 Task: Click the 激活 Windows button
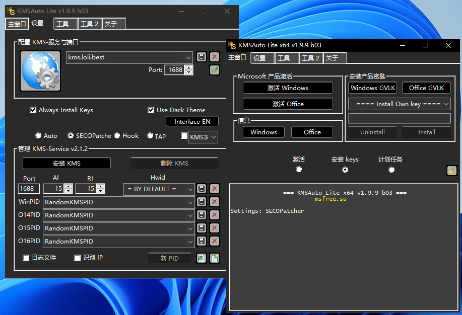(288, 88)
